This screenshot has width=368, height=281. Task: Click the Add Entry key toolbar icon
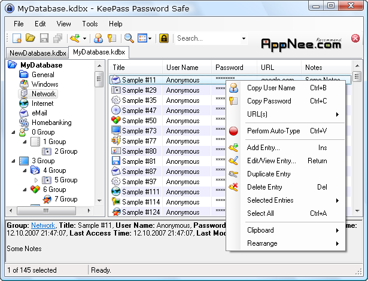pyautogui.click(x=75, y=38)
